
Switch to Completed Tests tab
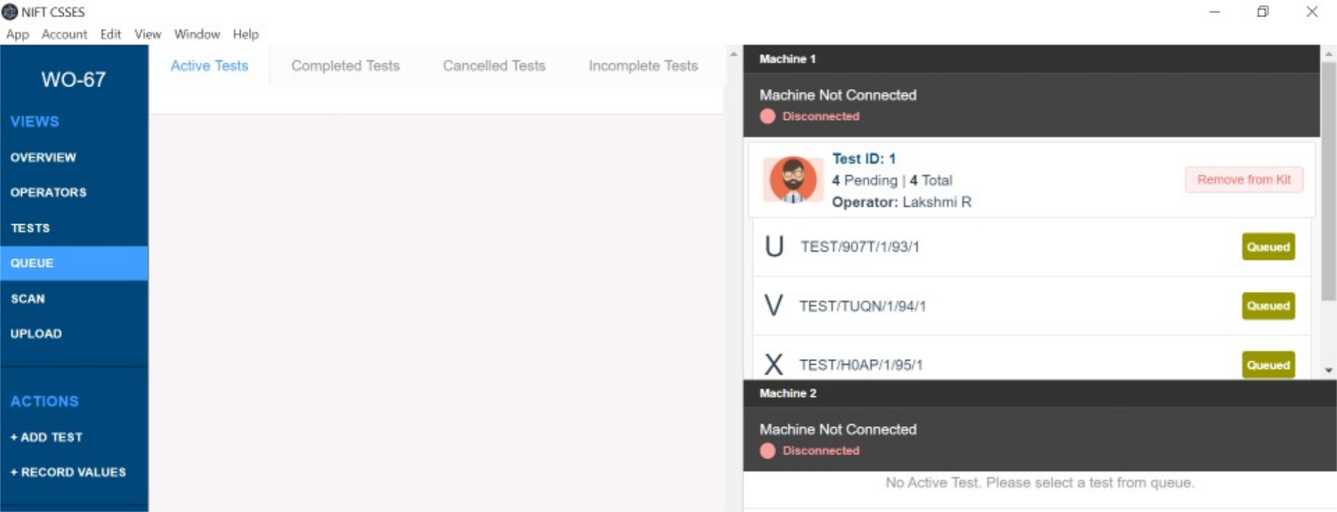pyautogui.click(x=346, y=66)
